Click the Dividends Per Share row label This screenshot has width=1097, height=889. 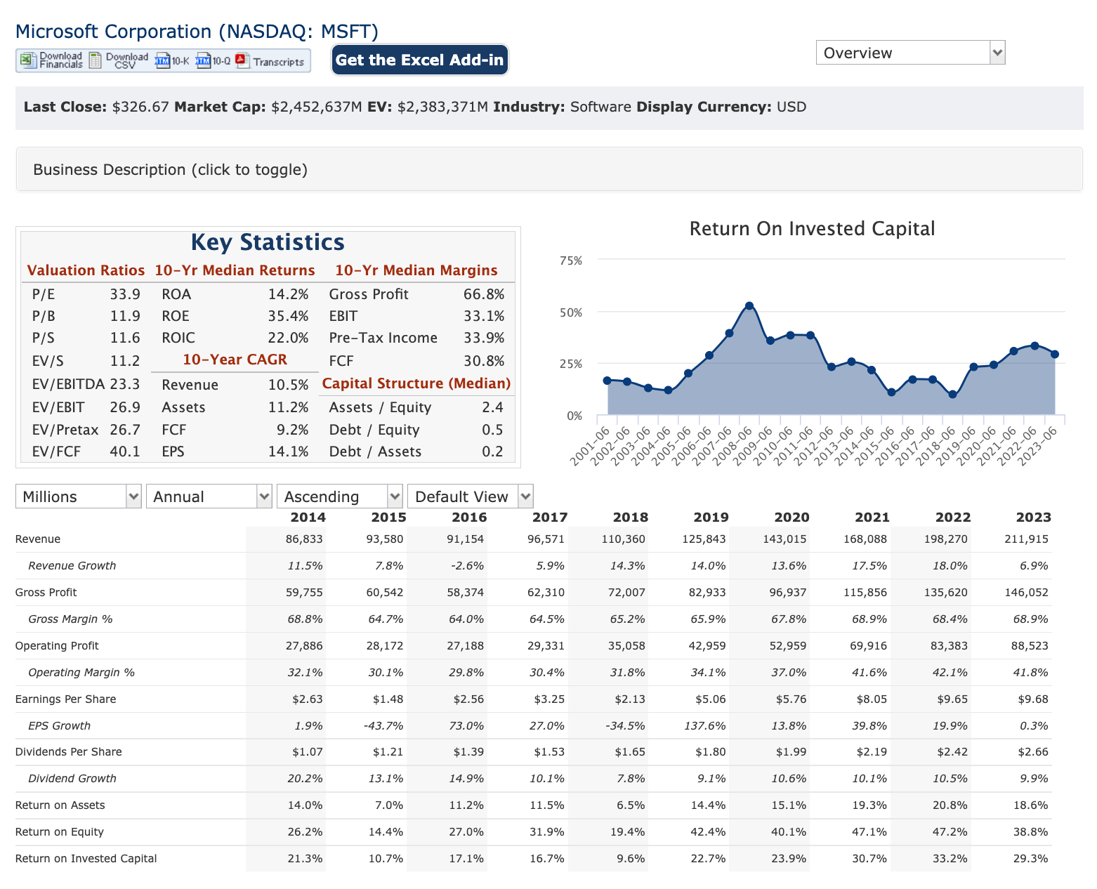(x=69, y=752)
